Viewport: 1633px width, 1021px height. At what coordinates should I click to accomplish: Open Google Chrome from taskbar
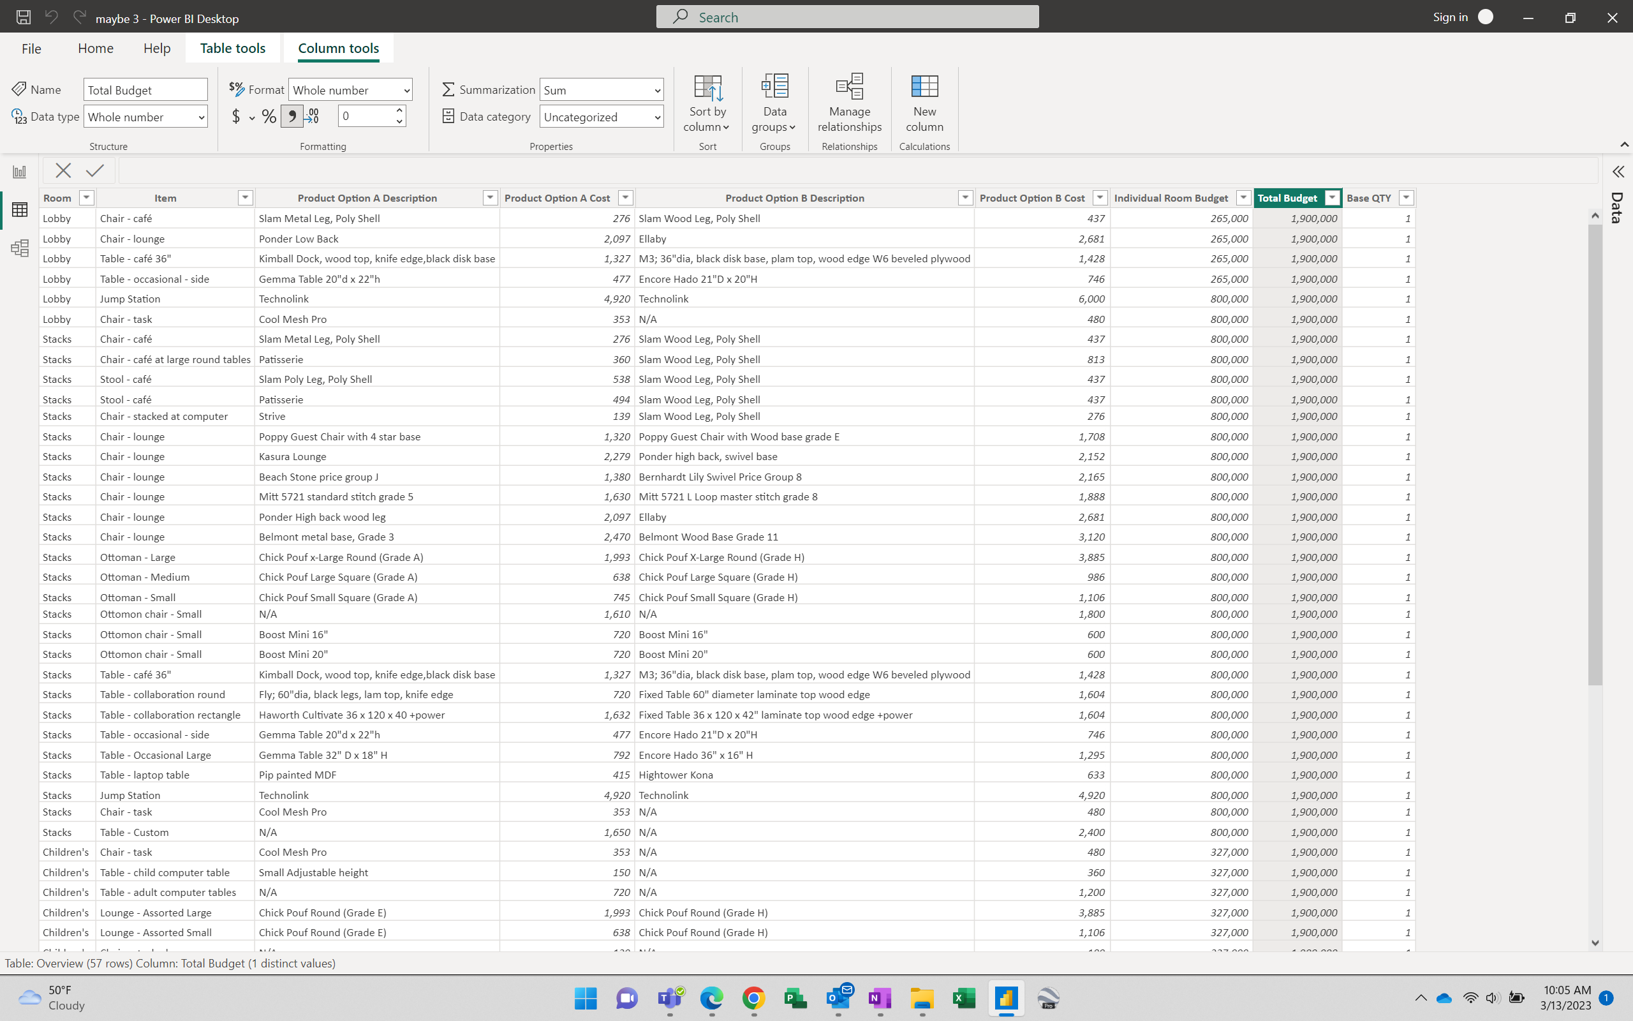754,998
